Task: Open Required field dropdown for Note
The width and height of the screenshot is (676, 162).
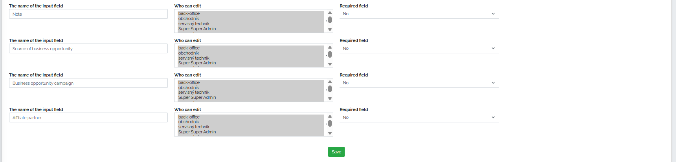Action: click(419, 14)
